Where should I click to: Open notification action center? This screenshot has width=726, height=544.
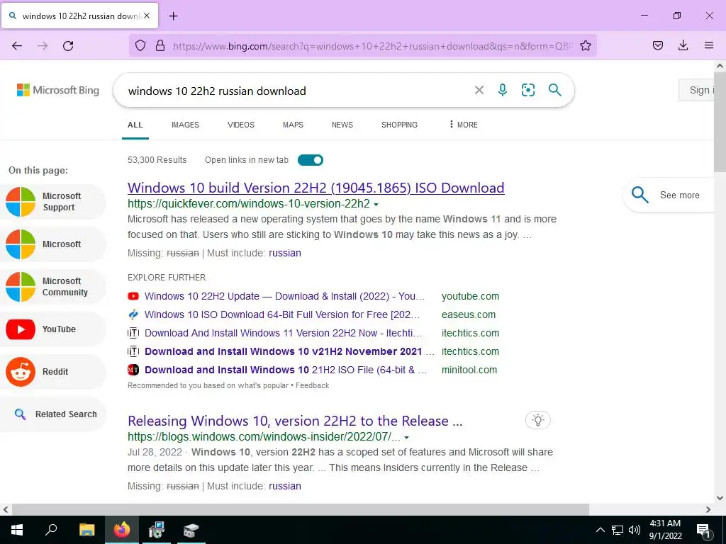(x=703, y=530)
